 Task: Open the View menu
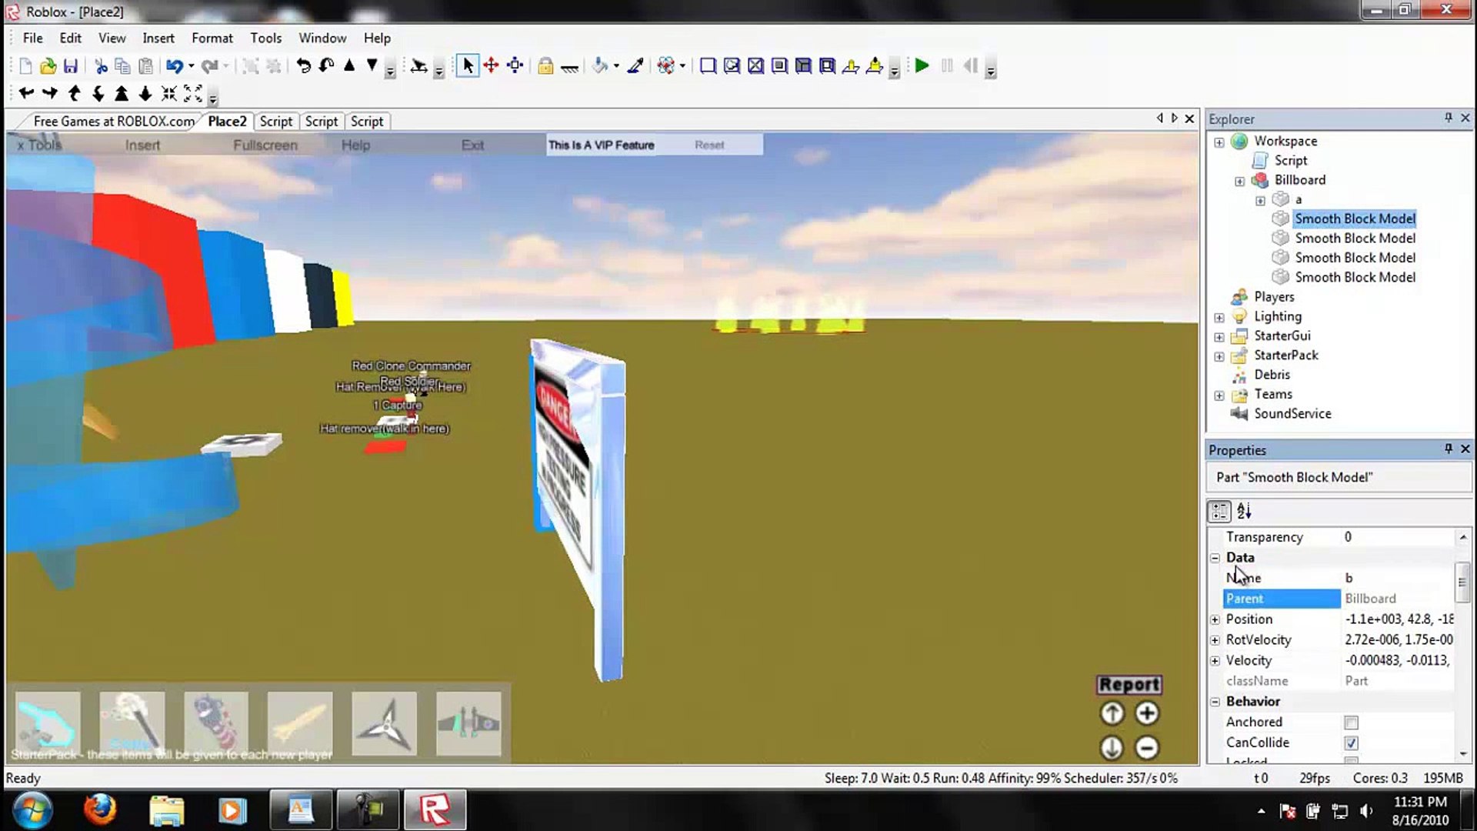point(111,38)
